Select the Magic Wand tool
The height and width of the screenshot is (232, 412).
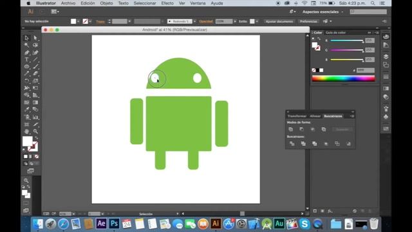pyautogui.click(x=26, y=45)
